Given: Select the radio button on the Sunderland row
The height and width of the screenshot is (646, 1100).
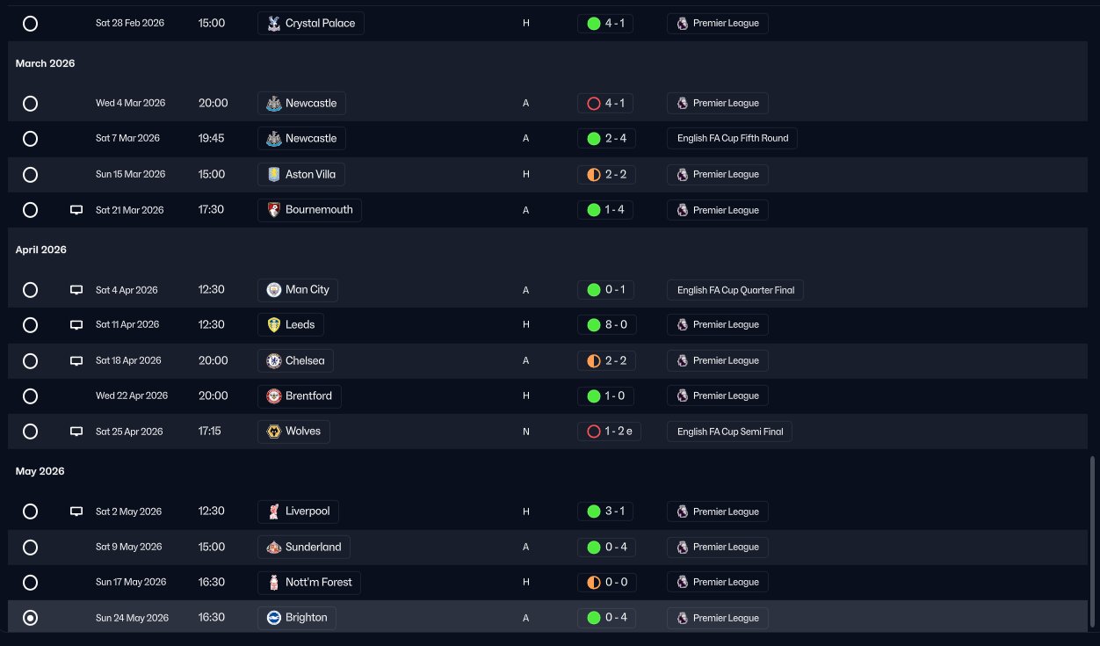Looking at the screenshot, I should tap(30, 548).
